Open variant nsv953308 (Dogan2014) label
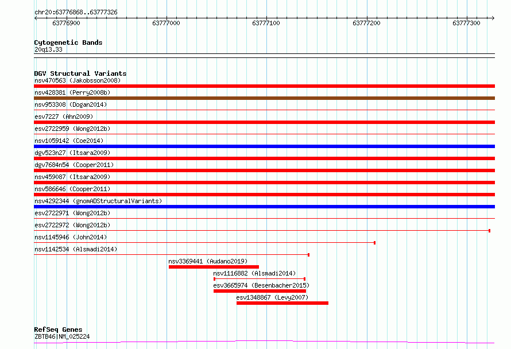511x349 pixels. point(71,104)
